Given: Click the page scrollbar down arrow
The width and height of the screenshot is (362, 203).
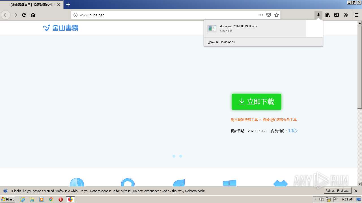Looking at the screenshot, I should (360, 184).
